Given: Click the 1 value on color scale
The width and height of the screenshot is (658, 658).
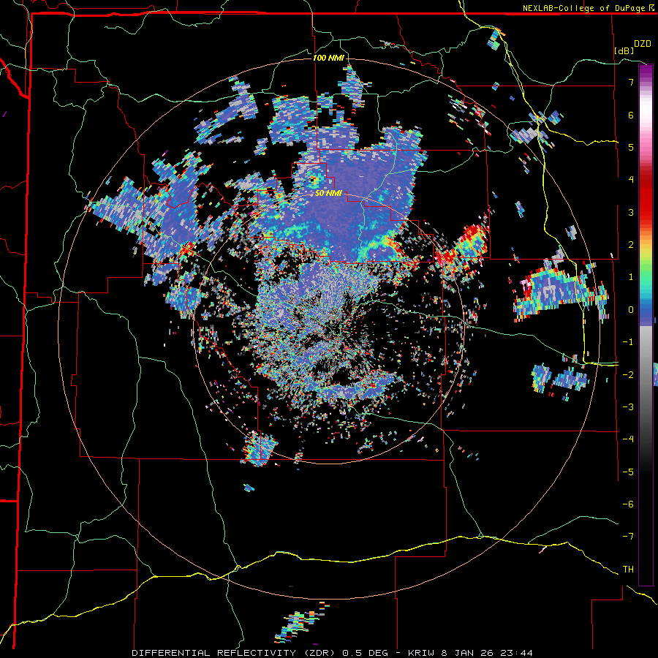Looking at the screenshot, I should pyautogui.click(x=630, y=277).
